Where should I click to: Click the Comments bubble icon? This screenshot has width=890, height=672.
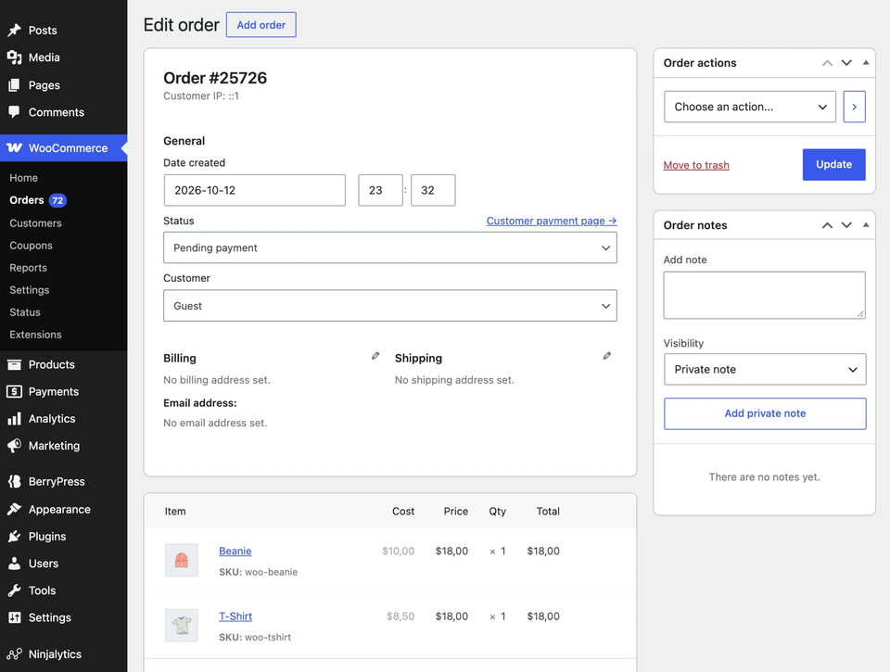[x=14, y=112]
